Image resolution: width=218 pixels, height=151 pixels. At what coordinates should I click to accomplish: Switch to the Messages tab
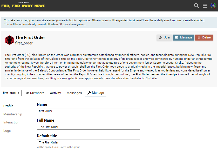pyautogui.click(x=74, y=93)
